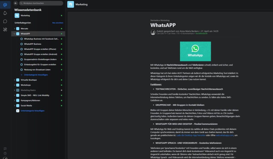Select WhatsAPP Gruppe erstellen (iPhone) page
This screenshot has height=159, width=273.
click(x=40, y=49)
